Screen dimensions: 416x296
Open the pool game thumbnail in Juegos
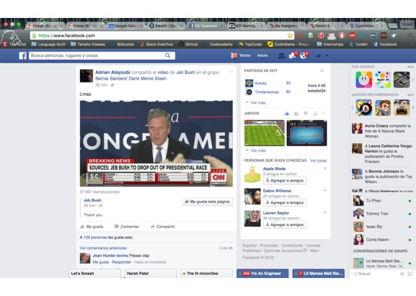(306, 133)
